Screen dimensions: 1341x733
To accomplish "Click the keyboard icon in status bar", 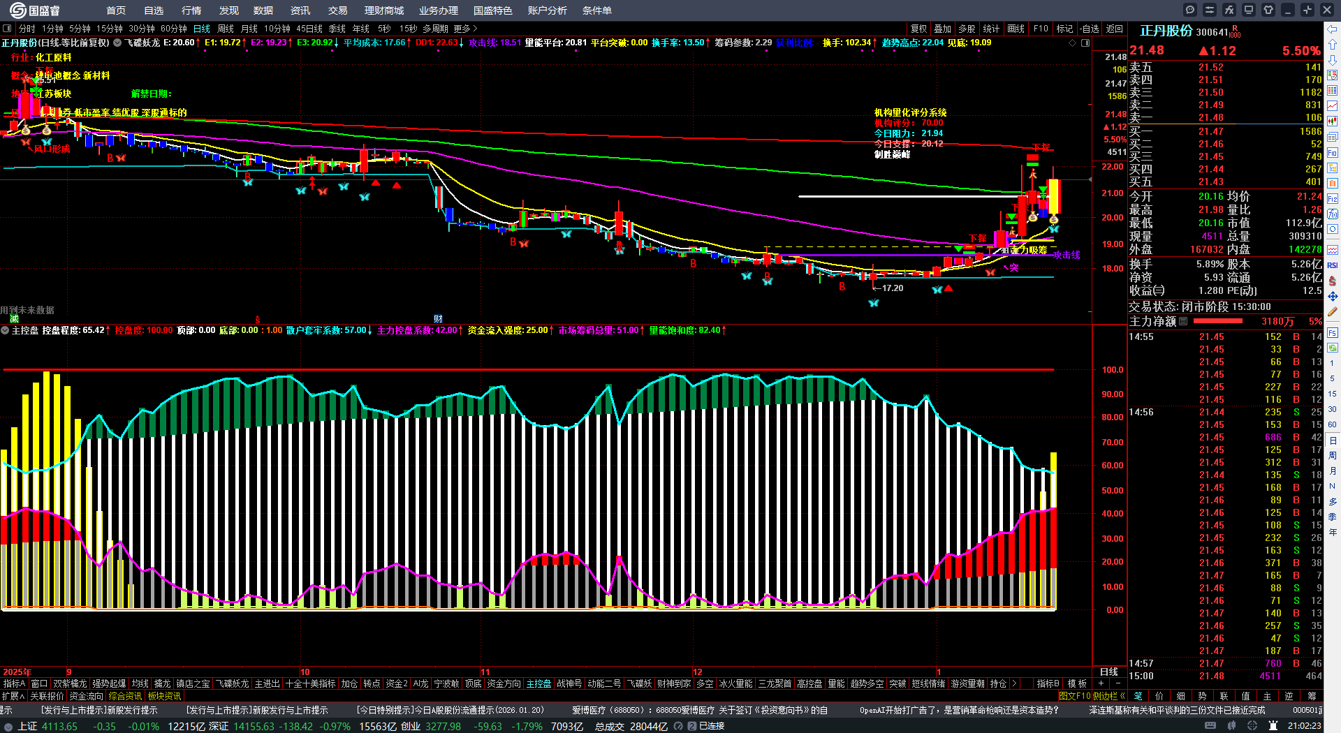I will pyautogui.click(x=1210, y=726).
